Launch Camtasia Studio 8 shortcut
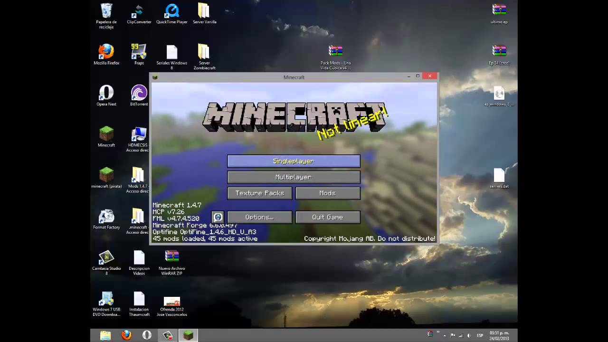The width and height of the screenshot is (608, 342). 106,263
